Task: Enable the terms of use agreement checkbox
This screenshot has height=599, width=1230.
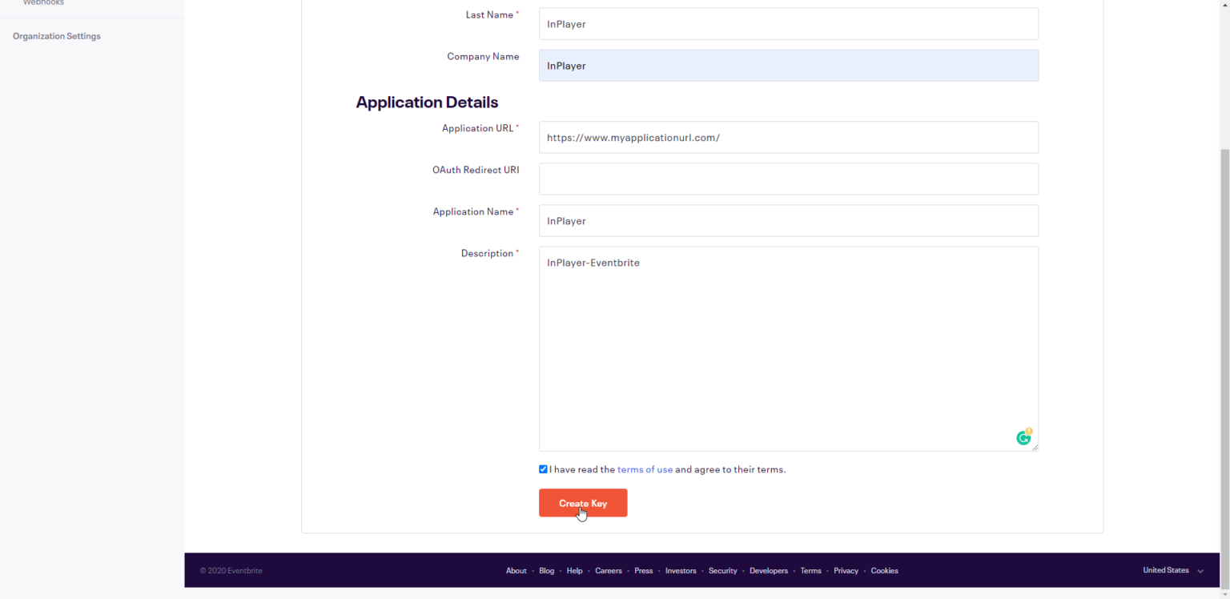Action: 543,469
